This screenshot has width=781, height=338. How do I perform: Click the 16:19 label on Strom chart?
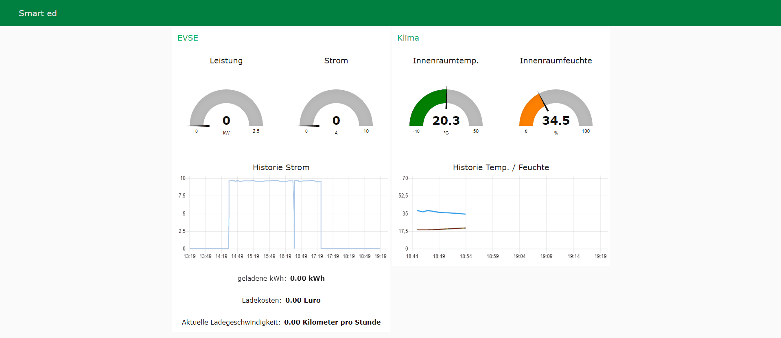pyautogui.click(x=285, y=256)
